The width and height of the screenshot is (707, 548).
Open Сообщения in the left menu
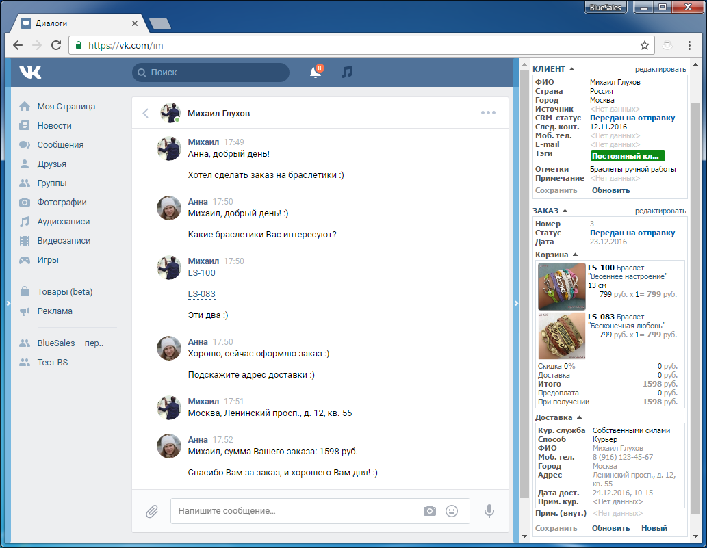click(x=60, y=145)
